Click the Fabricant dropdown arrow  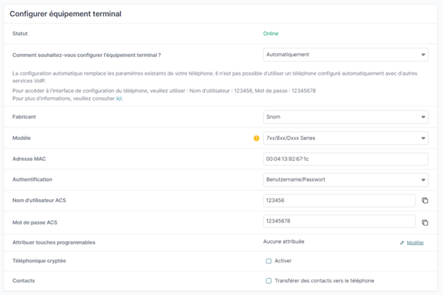(423, 116)
